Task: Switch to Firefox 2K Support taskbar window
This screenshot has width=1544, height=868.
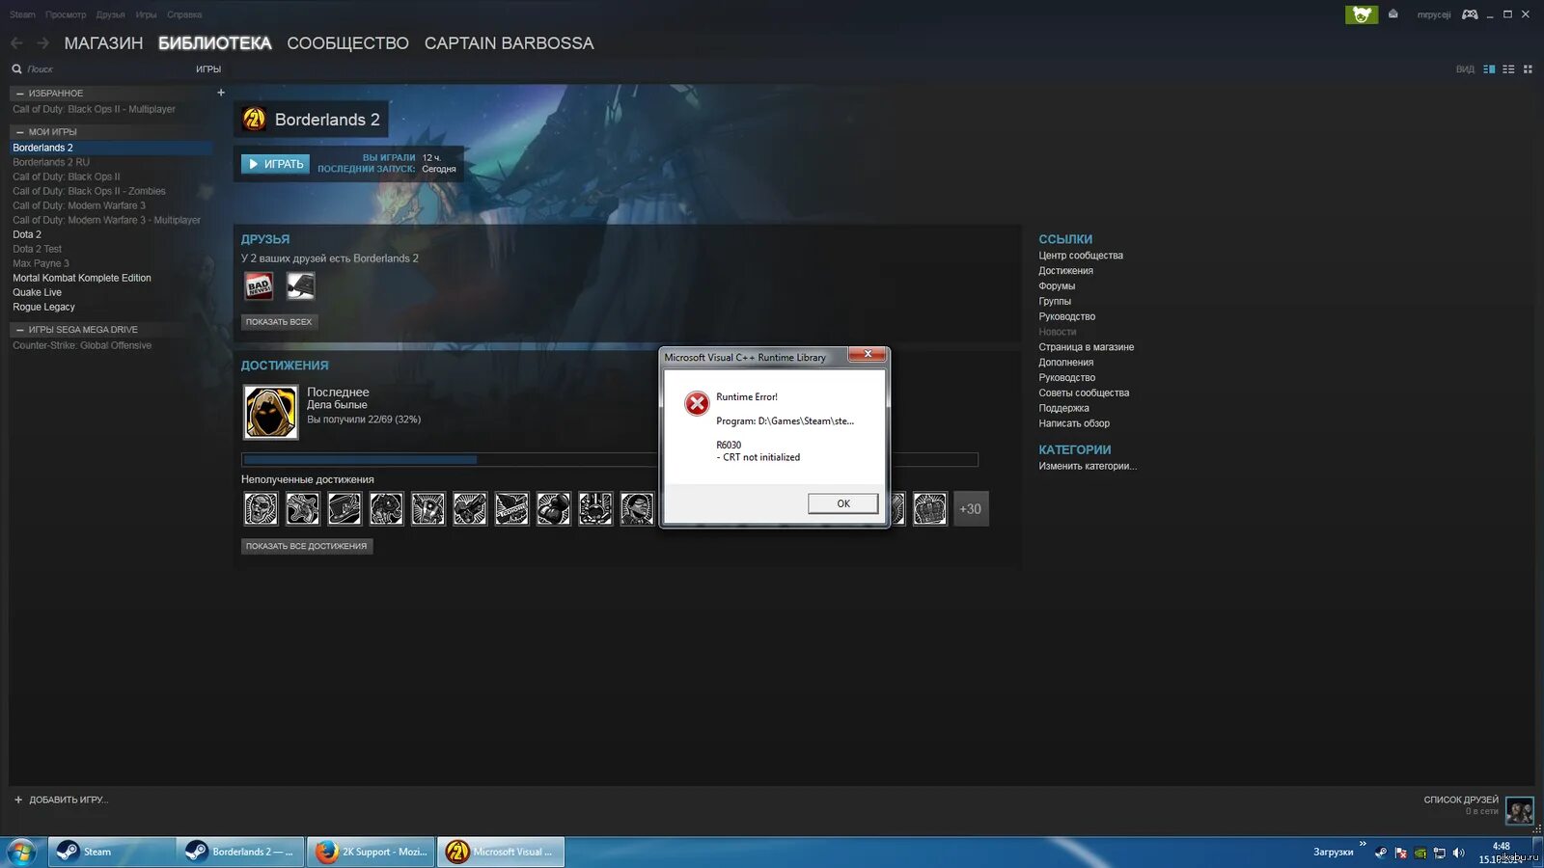Action: click(x=371, y=852)
